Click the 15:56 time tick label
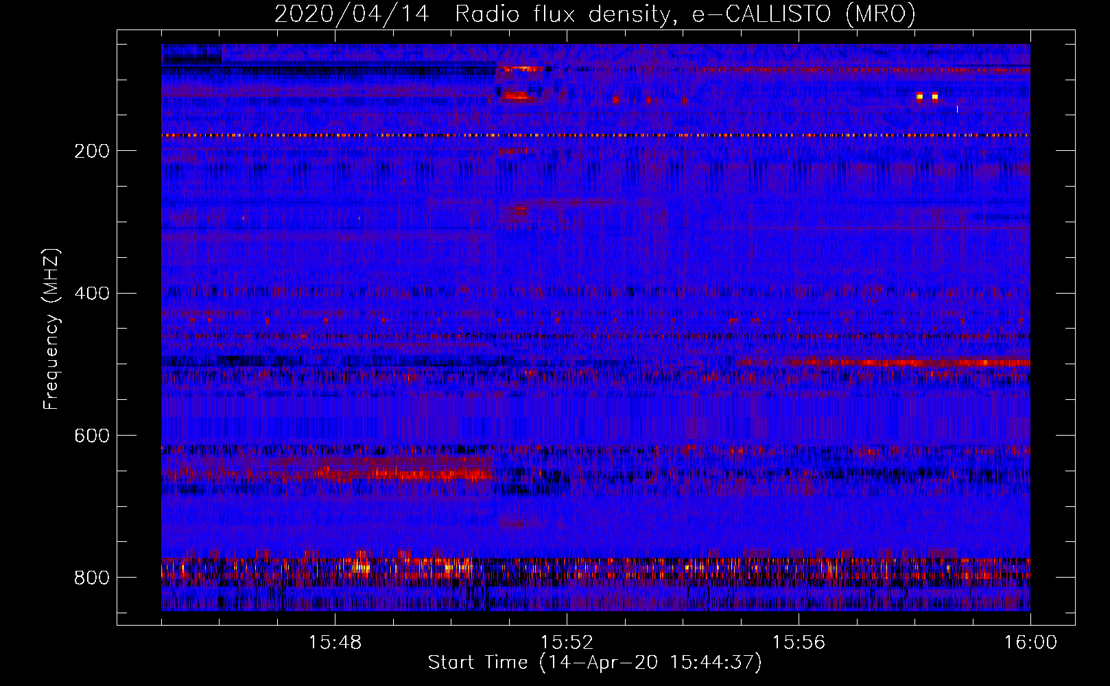 click(x=799, y=643)
